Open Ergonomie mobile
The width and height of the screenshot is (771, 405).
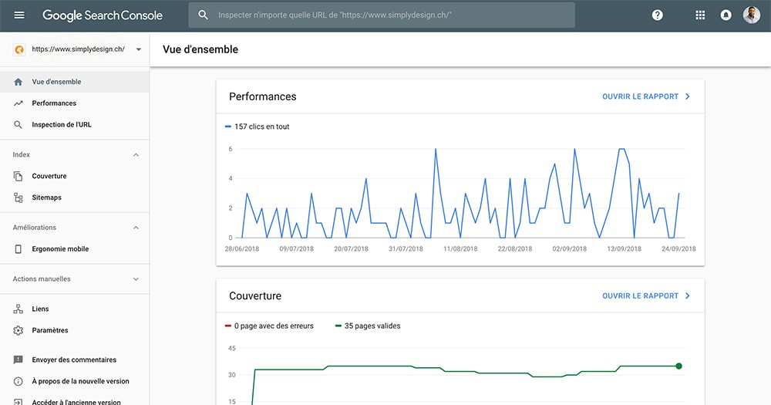pyautogui.click(x=75, y=249)
